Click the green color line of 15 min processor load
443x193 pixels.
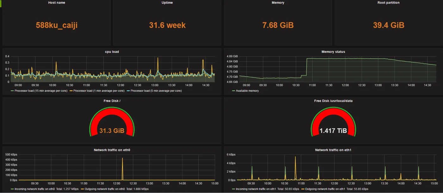(12, 91)
